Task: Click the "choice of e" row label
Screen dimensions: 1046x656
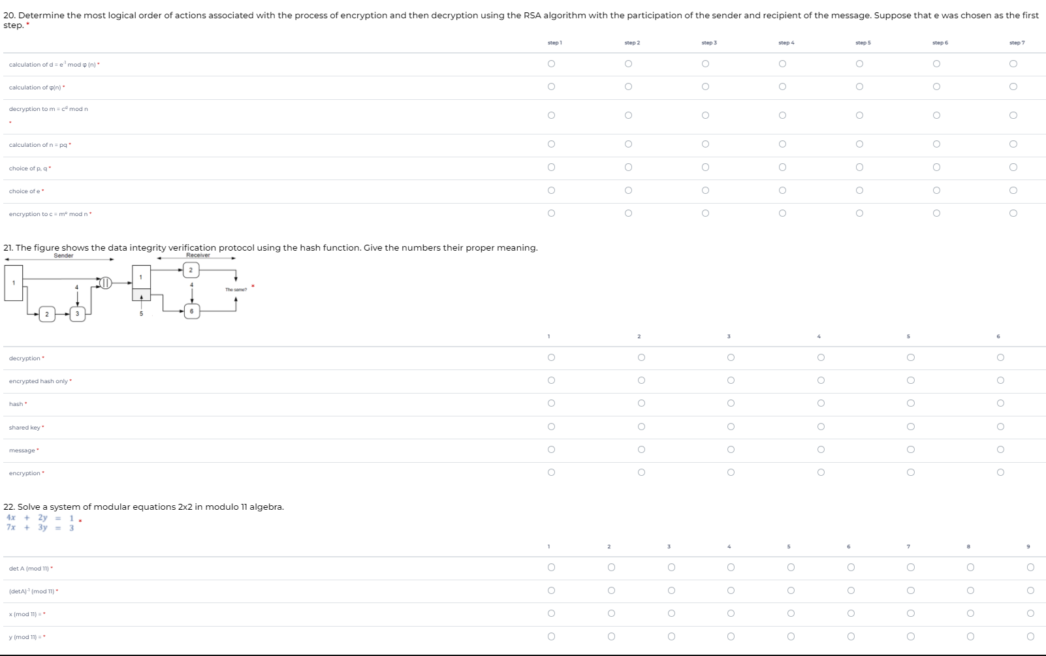Action: [25, 191]
